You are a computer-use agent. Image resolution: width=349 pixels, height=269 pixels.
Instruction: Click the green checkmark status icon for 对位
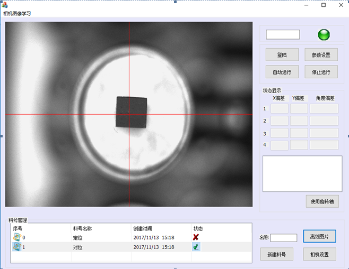point(196,247)
